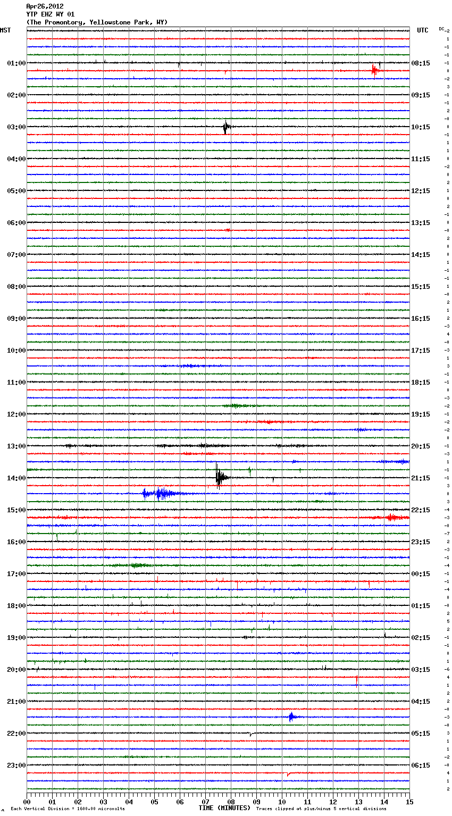Click the station name "The Promontory, Yellowstone Park, WY"
This screenshot has width=452, height=816.
point(97,22)
